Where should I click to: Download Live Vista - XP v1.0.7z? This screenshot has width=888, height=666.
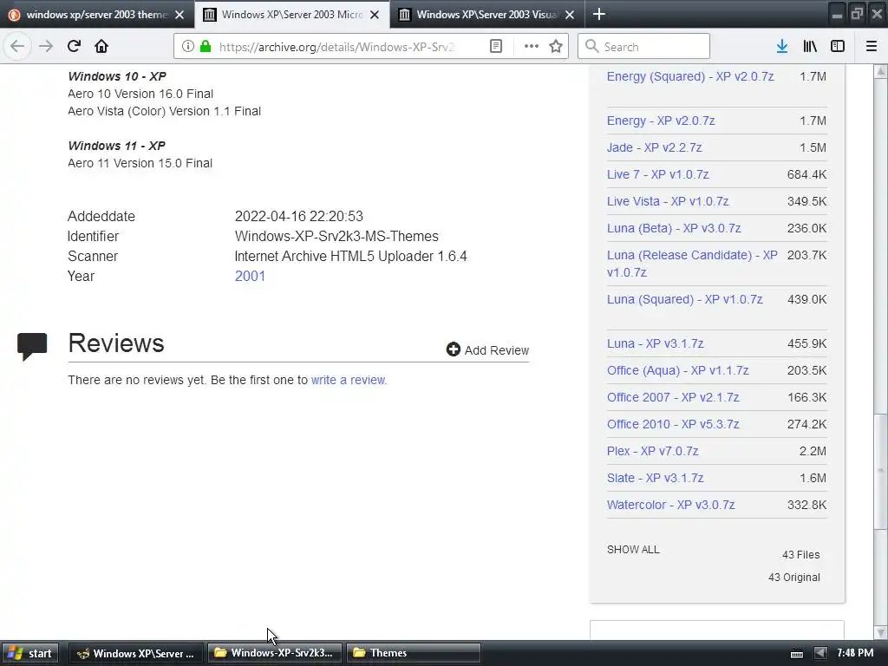tap(668, 201)
